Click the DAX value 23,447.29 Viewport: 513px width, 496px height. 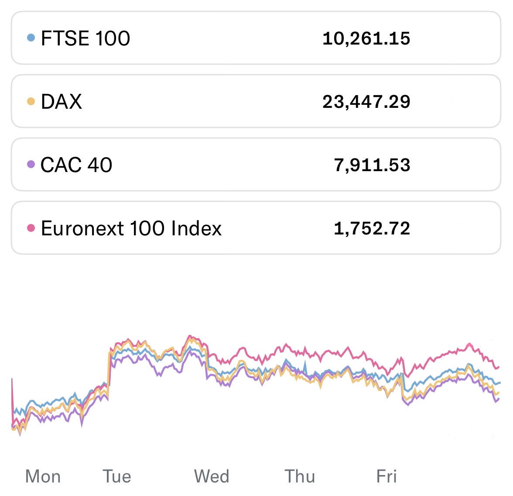[366, 102]
